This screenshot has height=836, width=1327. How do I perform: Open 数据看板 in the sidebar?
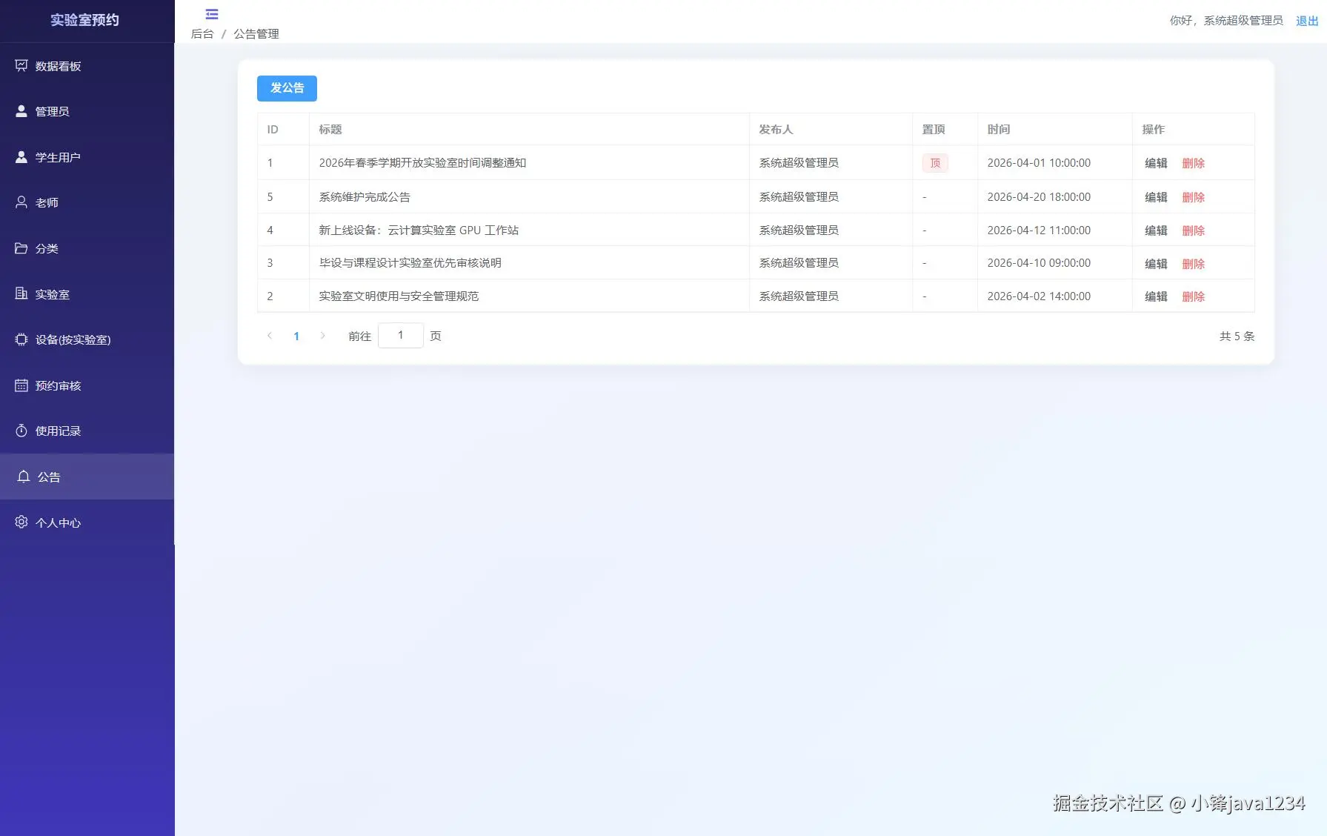coord(87,66)
